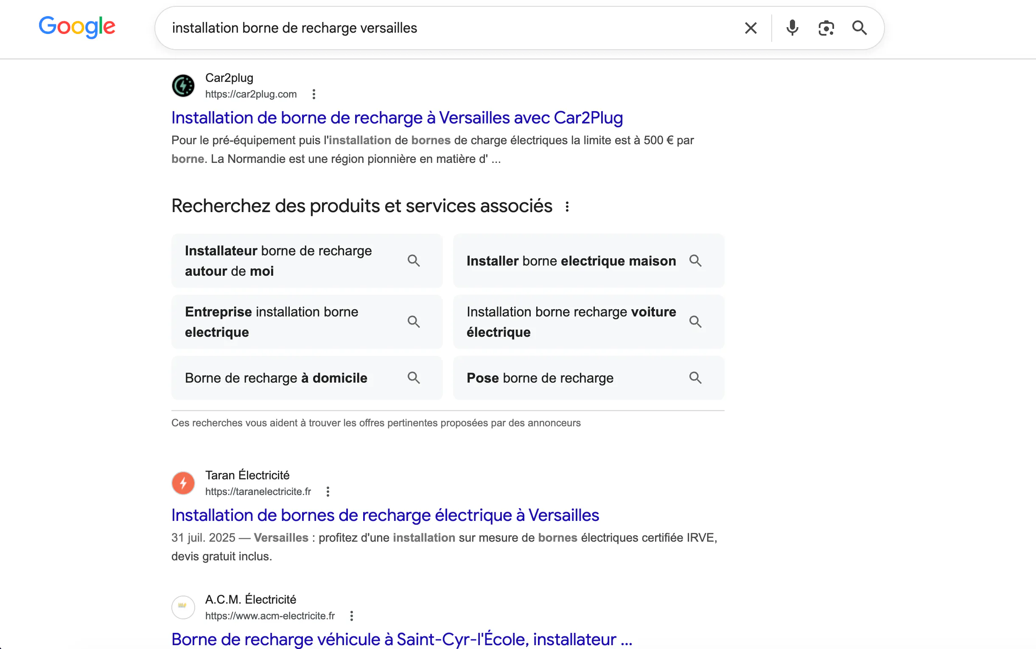Viewport: 1036px width, 649px height.
Task: Select 'Installateur borne de recharge autour de moi' suggestion
Action: click(307, 260)
